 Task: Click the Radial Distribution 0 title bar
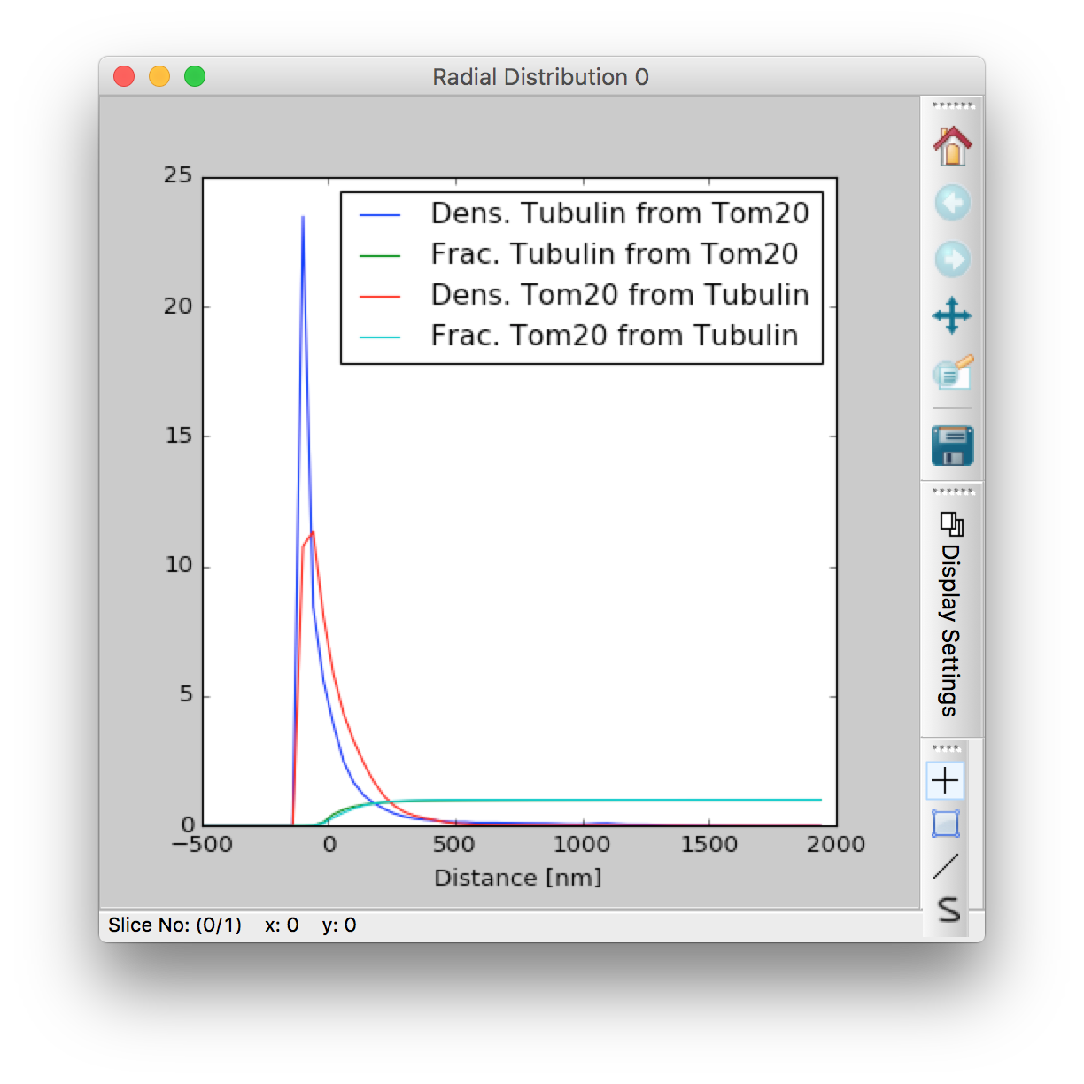click(x=540, y=77)
